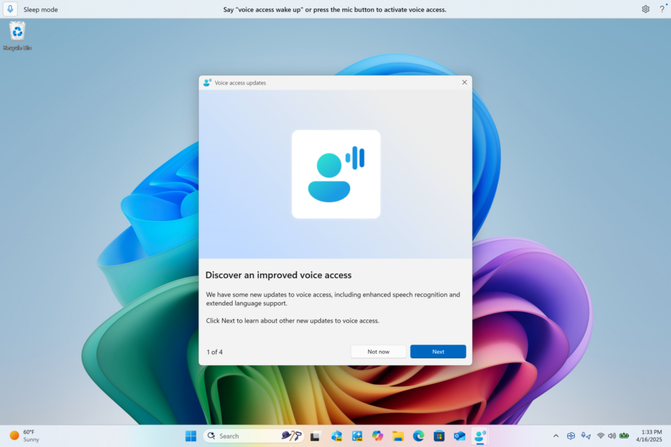Launch Microsoft Edge from the taskbar
This screenshot has width=671, height=447.
418,435
